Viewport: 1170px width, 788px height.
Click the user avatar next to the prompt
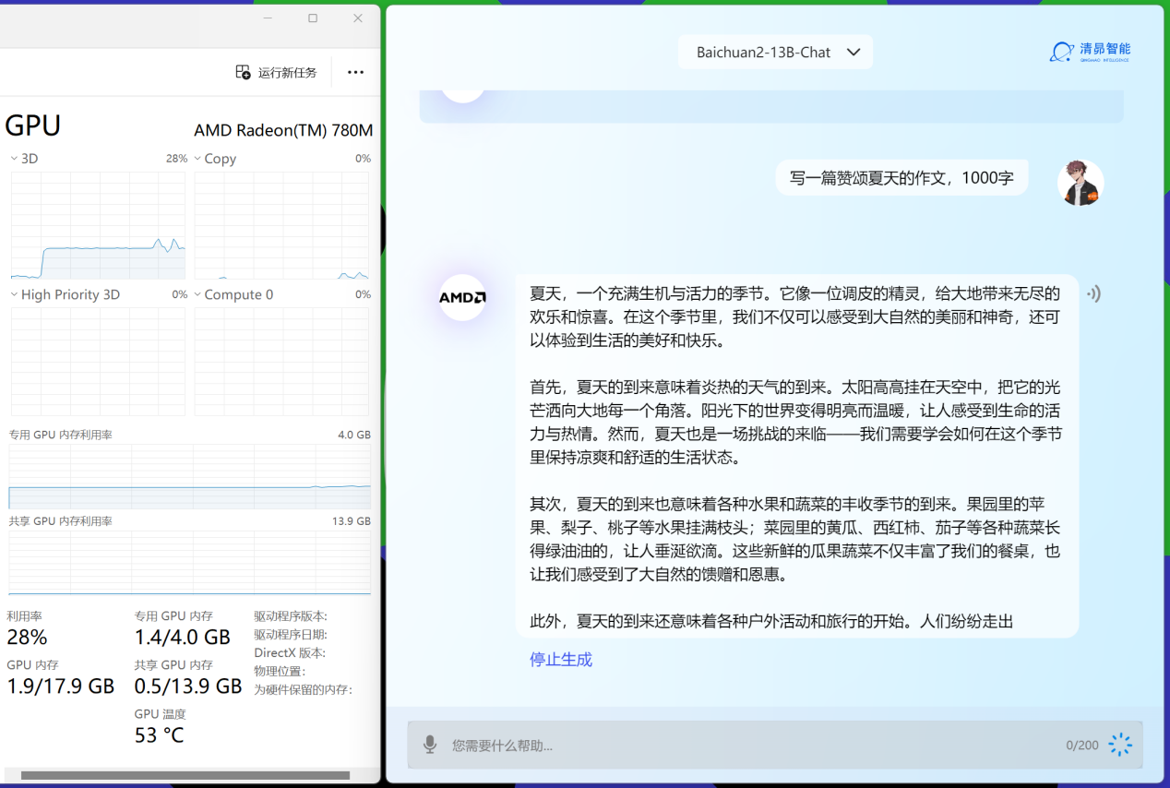[x=1080, y=182]
